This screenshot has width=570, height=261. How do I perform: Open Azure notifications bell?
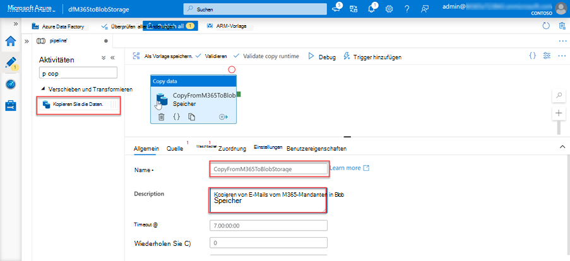(x=371, y=9)
